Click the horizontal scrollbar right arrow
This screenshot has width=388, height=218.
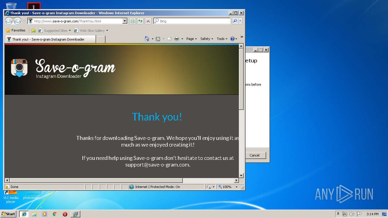tap(236, 180)
